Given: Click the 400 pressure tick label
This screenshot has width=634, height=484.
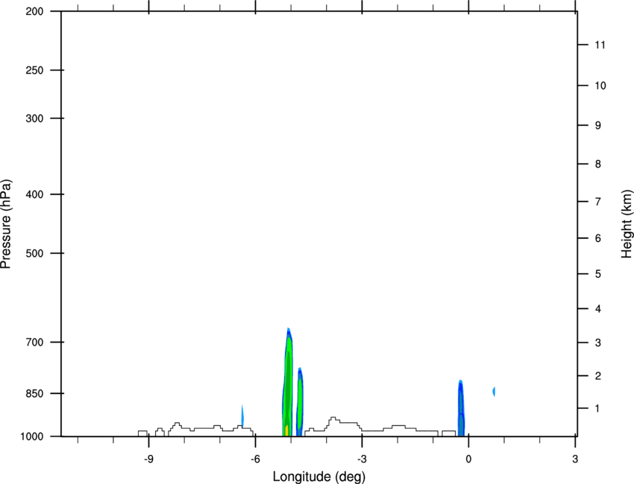Looking at the screenshot, I should [34, 194].
